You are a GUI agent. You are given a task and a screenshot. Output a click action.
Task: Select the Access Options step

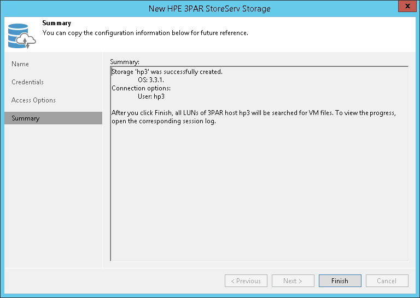[x=33, y=100]
